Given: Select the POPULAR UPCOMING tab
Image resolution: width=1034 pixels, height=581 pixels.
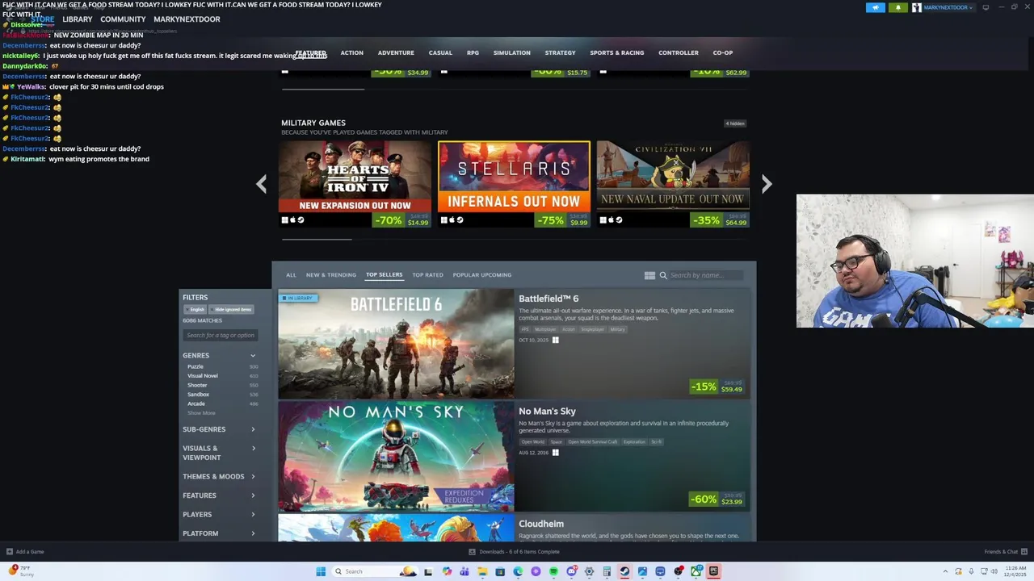Looking at the screenshot, I should (x=482, y=275).
